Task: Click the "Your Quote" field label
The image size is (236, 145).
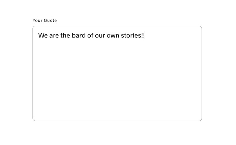Action: 45,20
